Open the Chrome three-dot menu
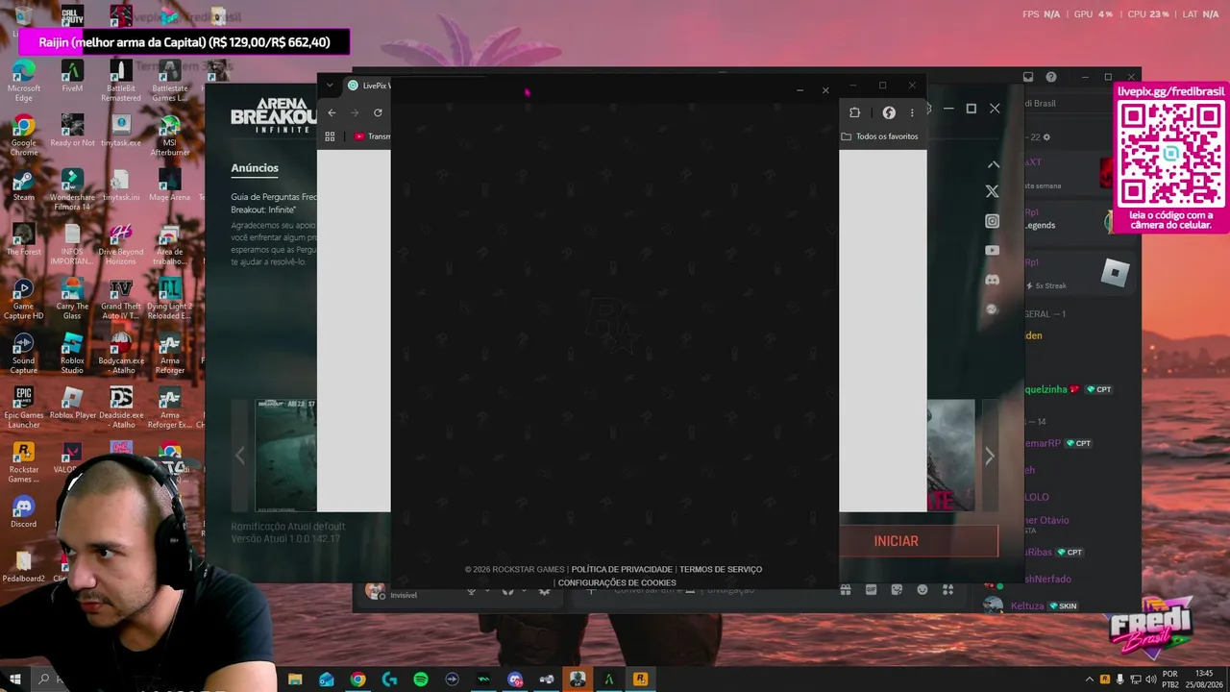Image resolution: width=1230 pixels, height=692 pixels. tap(912, 112)
